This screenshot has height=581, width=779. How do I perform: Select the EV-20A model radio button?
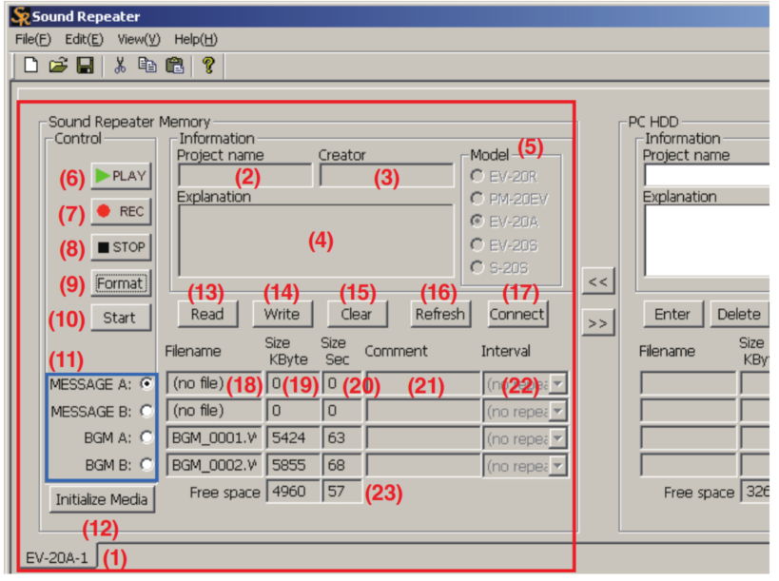pos(477,221)
